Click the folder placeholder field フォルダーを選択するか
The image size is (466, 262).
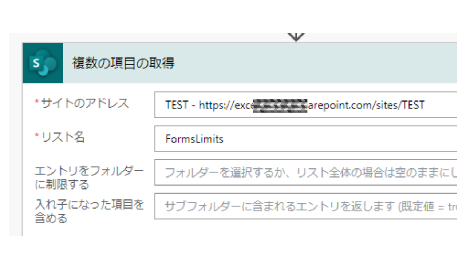(305, 172)
